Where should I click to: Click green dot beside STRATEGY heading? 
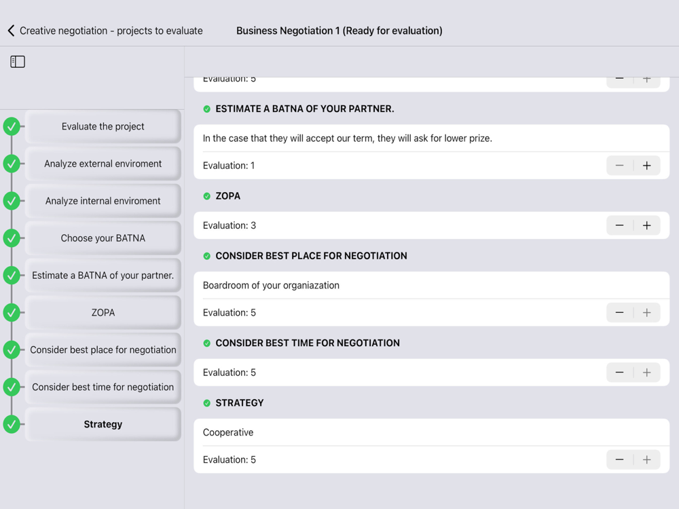click(x=207, y=403)
